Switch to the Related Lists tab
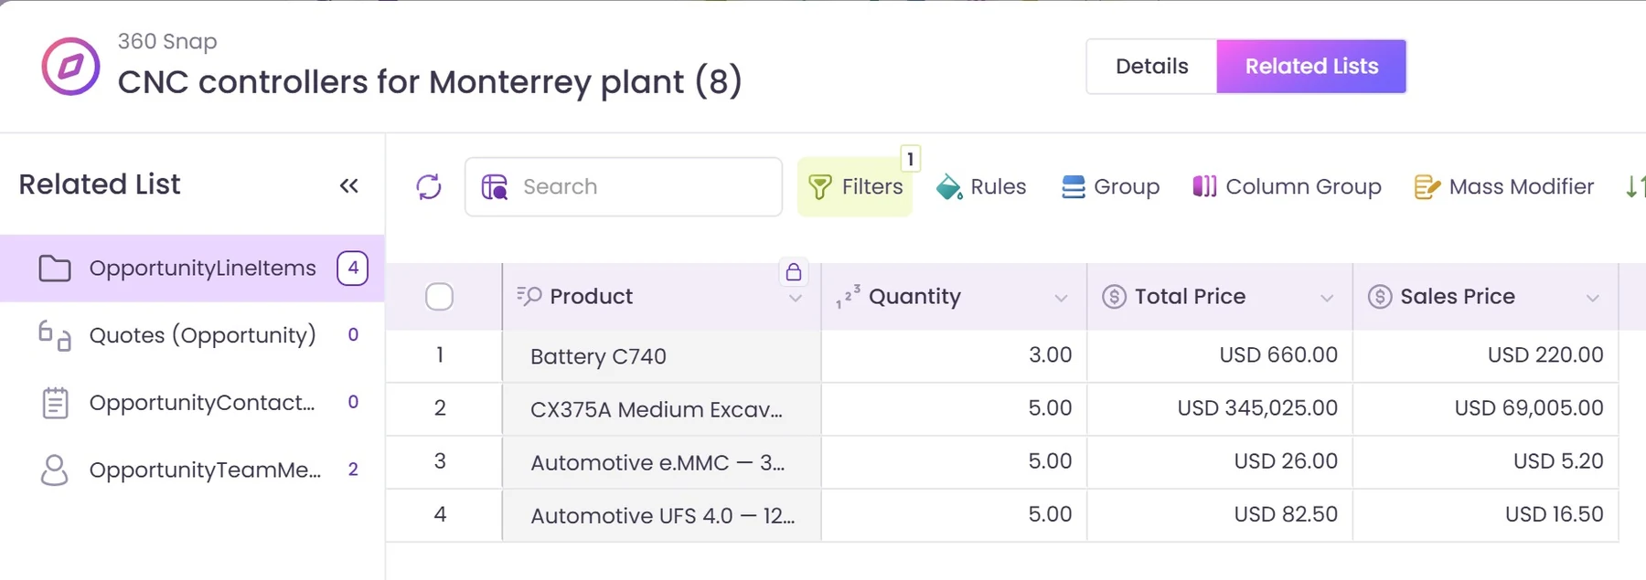Image resolution: width=1646 pixels, height=580 pixels. click(x=1311, y=67)
